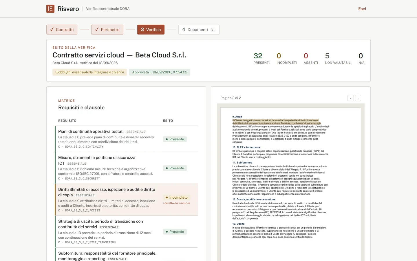Click the Incompleto status badge
This screenshot has width=417, height=261.
(x=177, y=197)
